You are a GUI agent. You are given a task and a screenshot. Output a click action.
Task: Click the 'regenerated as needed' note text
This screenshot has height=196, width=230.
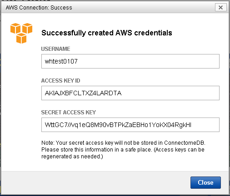72,157
